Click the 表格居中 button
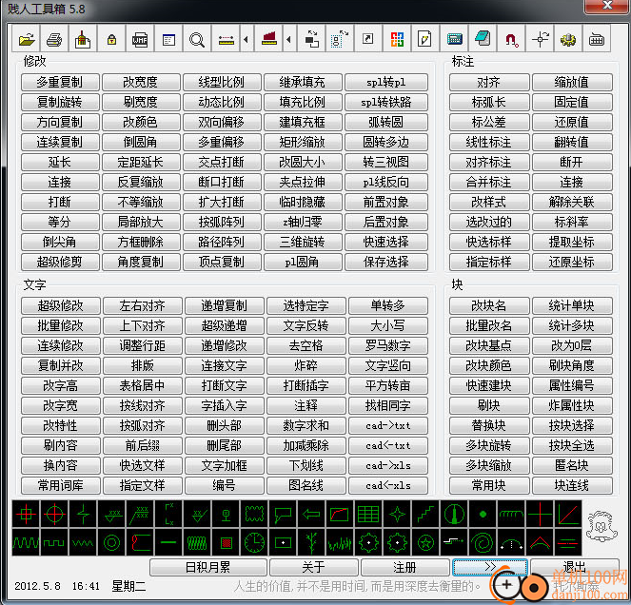Viewport: 631px width, 605px height. pos(143,386)
